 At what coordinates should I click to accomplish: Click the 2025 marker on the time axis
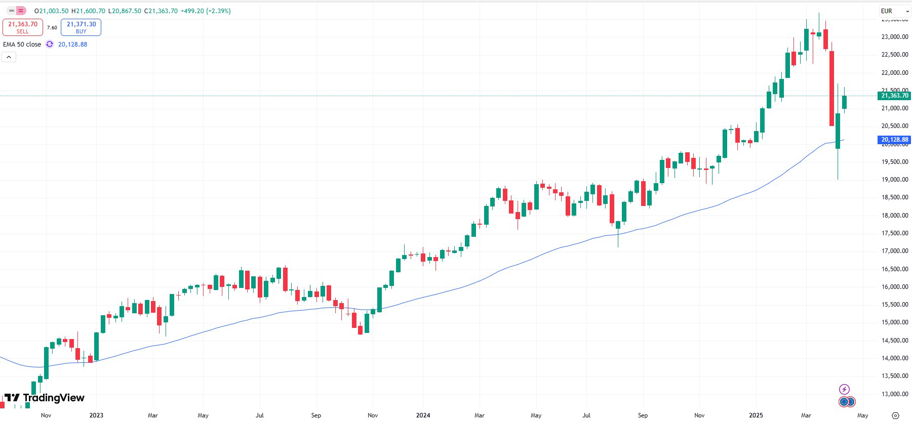click(x=756, y=415)
